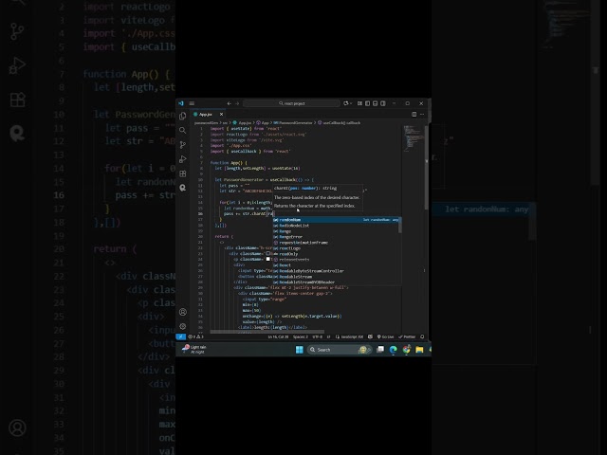Click the taskbar Search box

coord(340,350)
